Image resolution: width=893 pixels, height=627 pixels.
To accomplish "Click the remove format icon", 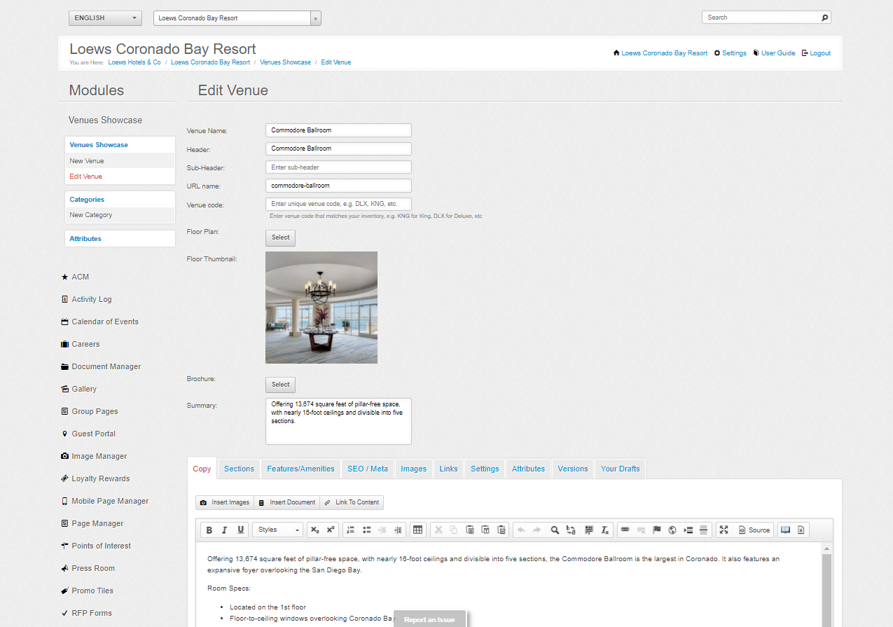I will (604, 530).
